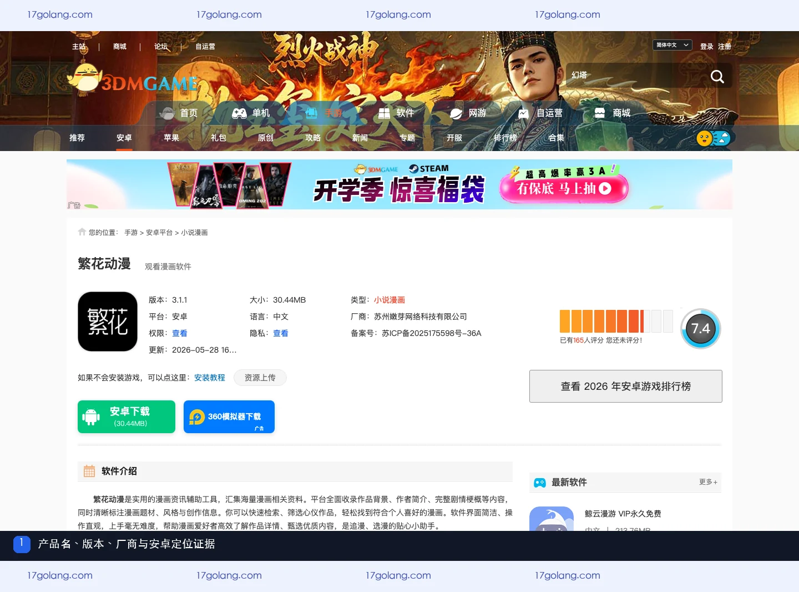Open the 商城 store nav item with icon
The height and width of the screenshot is (592, 799).
point(613,113)
